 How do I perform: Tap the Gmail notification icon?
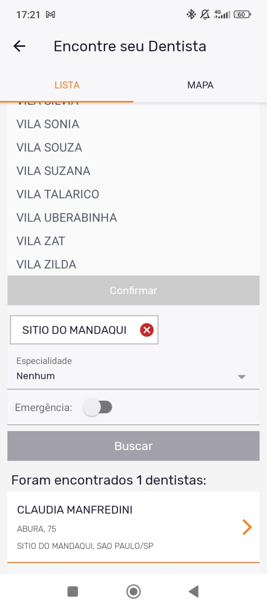[x=51, y=14]
